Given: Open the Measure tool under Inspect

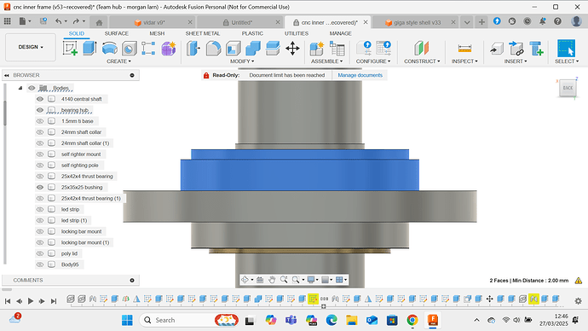Looking at the screenshot, I should tap(464, 49).
